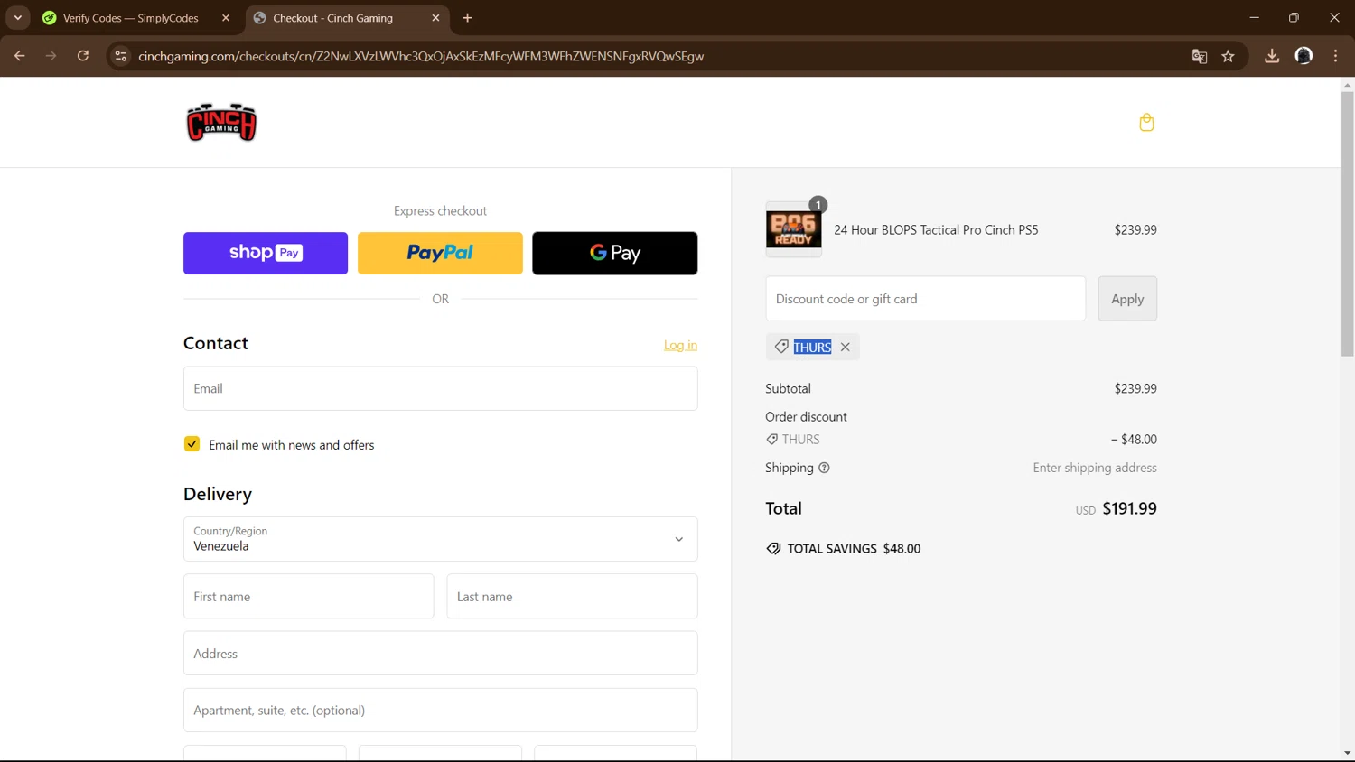Click the scrollbar down arrow
This screenshot has width=1355, height=762.
[x=1347, y=753]
